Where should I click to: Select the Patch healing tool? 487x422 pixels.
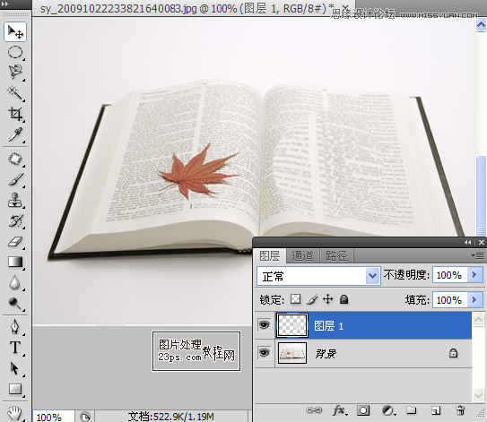[x=15, y=159]
